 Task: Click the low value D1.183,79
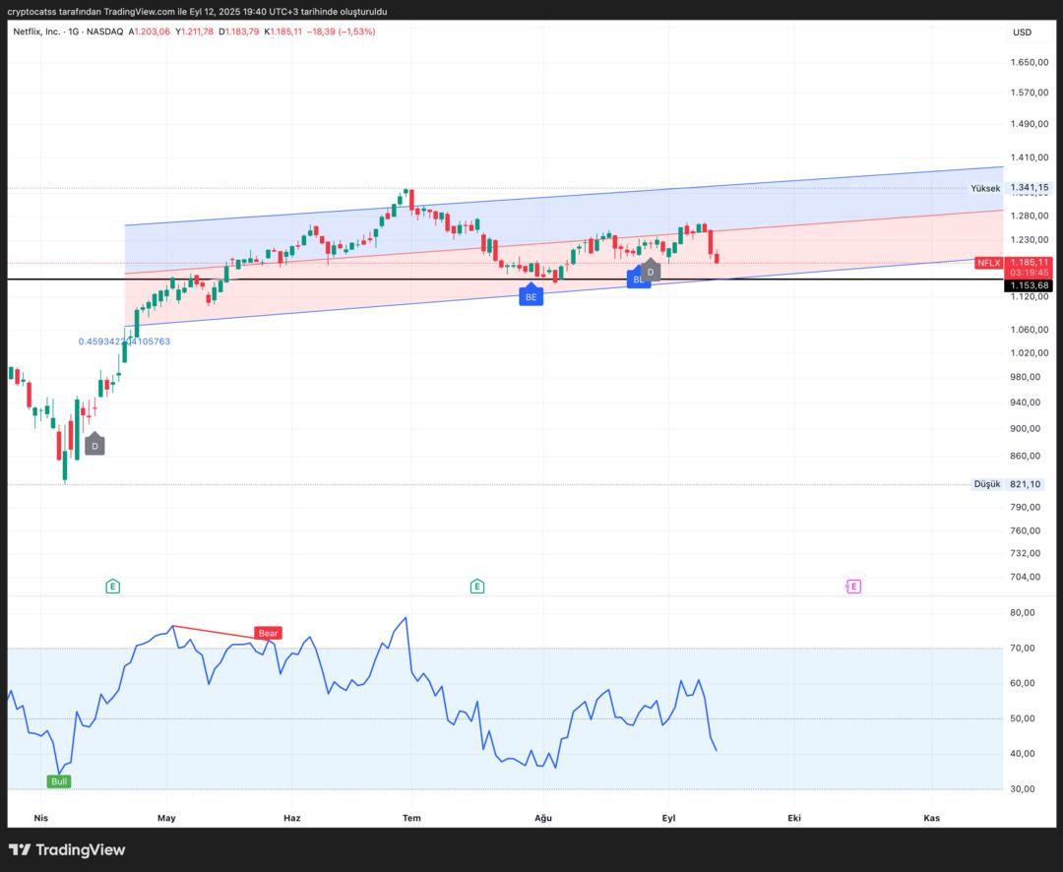[238, 31]
